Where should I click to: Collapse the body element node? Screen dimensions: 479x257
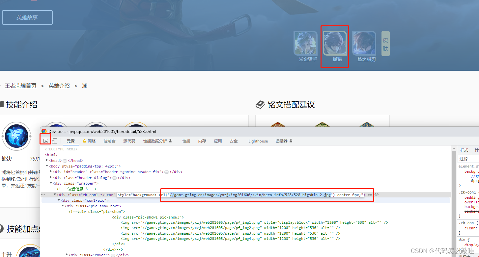[47, 166]
